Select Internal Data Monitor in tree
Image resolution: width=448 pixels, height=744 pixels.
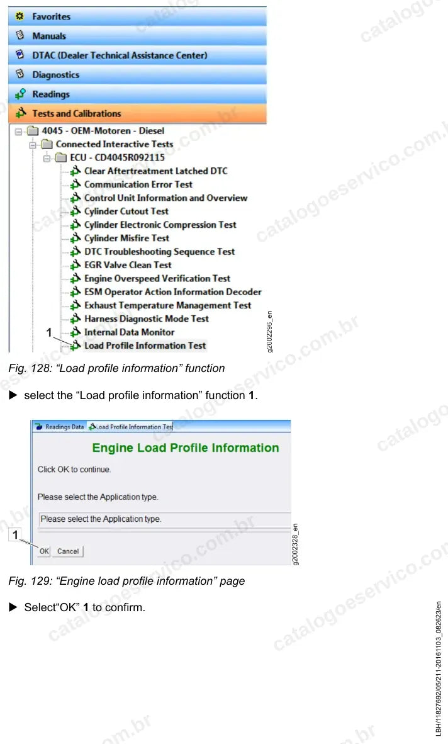coord(129,332)
